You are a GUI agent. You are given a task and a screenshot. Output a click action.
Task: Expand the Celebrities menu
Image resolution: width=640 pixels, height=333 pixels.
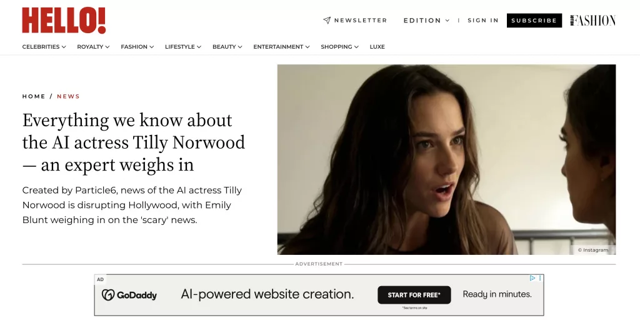click(x=44, y=47)
